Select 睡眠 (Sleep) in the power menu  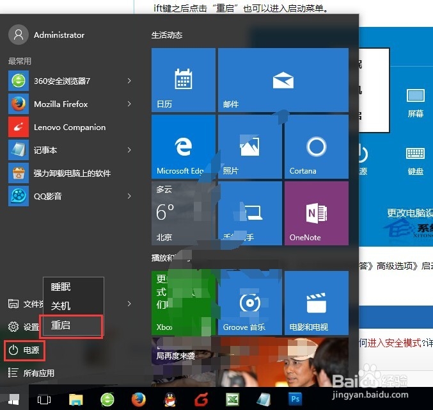74,287
